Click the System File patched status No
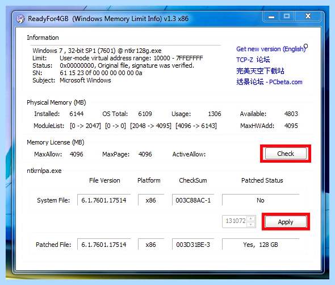This screenshot has width=335, height=285. click(261, 200)
